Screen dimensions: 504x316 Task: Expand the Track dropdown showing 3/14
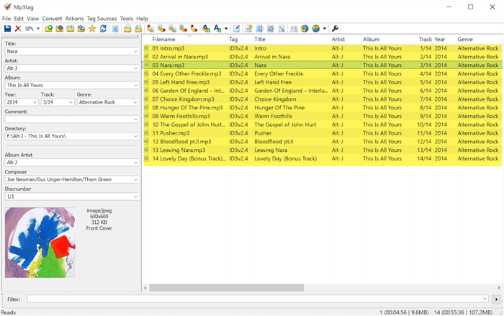click(71, 102)
